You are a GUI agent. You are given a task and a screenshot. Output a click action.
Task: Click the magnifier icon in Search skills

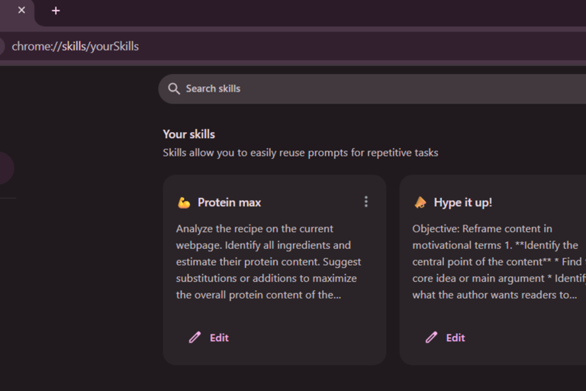click(174, 89)
